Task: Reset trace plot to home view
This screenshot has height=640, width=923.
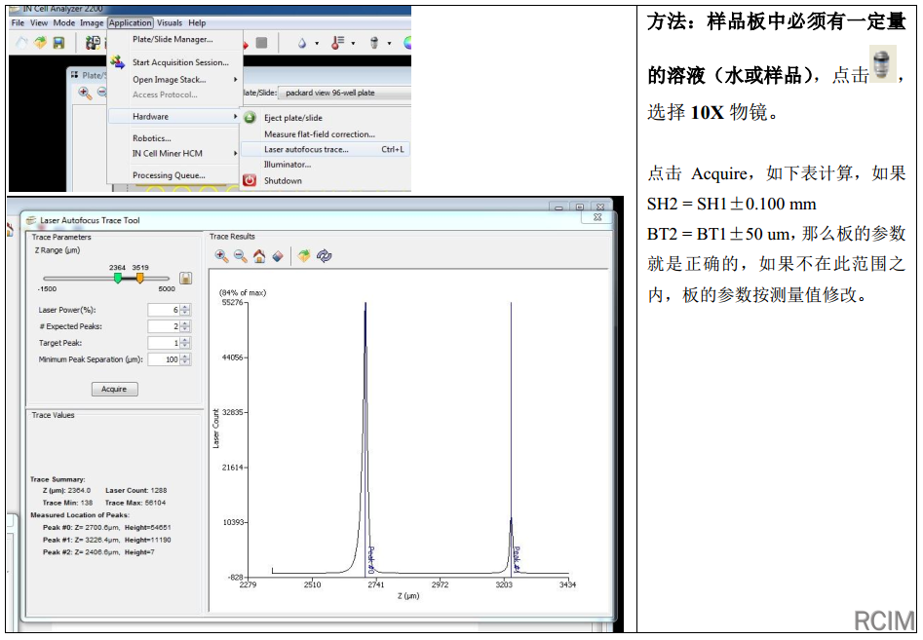Action: click(259, 256)
